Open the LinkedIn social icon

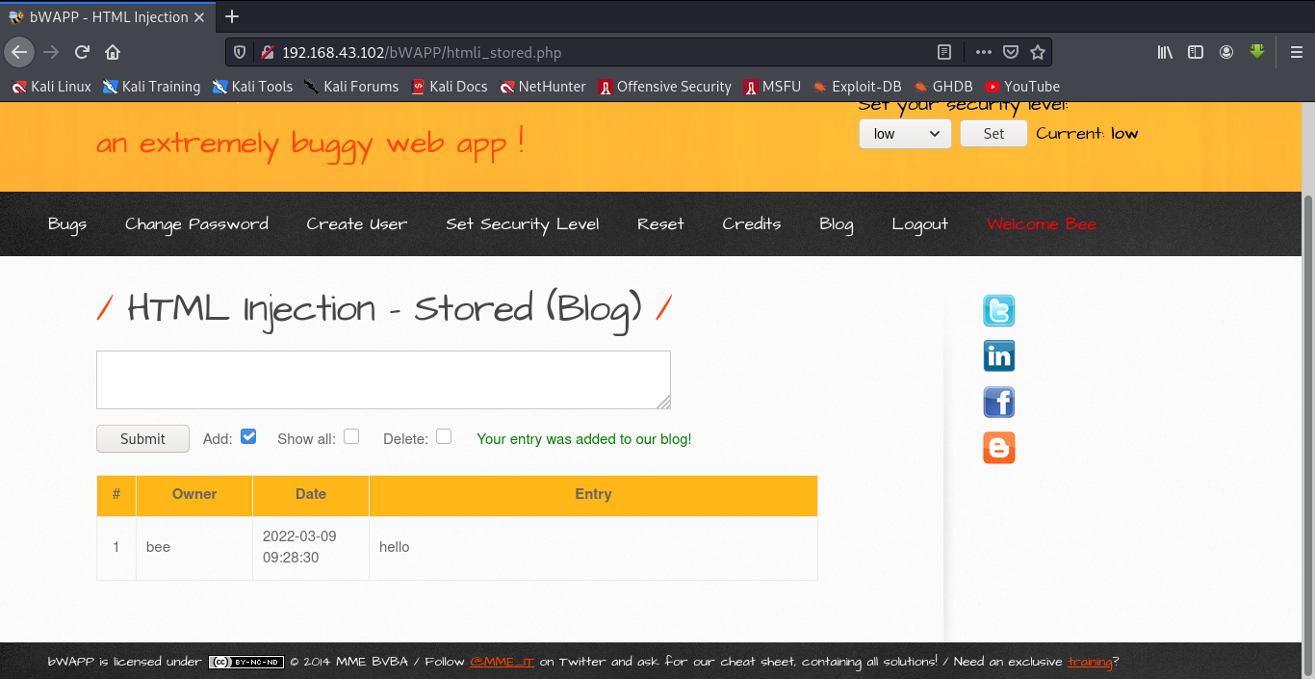[x=999, y=356]
